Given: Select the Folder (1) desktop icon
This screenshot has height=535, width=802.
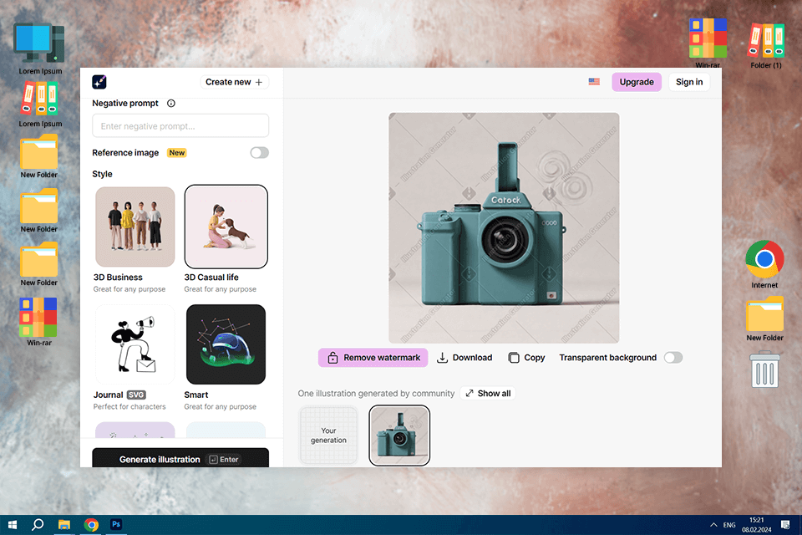Looking at the screenshot, I should [x=766, y=45].
